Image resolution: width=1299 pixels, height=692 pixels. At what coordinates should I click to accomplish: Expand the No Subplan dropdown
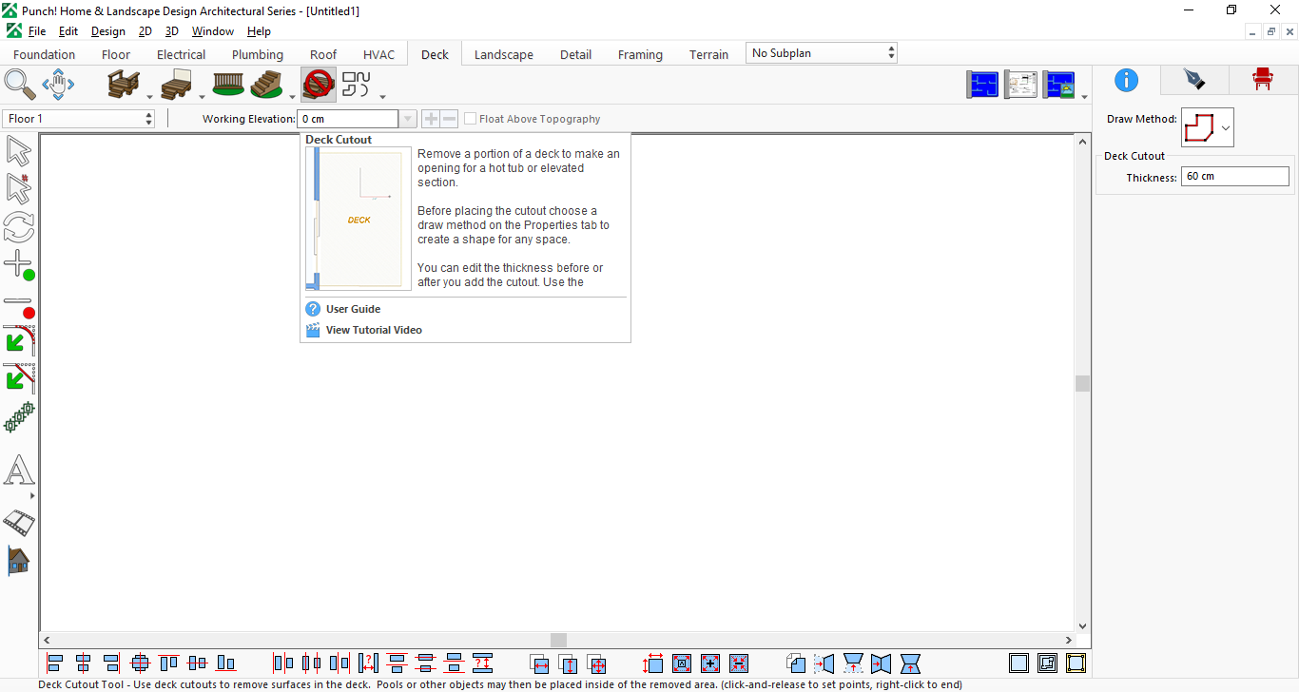(x=822, y=53)
